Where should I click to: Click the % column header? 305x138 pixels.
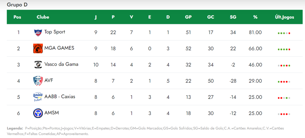click(x=255, y=17)
